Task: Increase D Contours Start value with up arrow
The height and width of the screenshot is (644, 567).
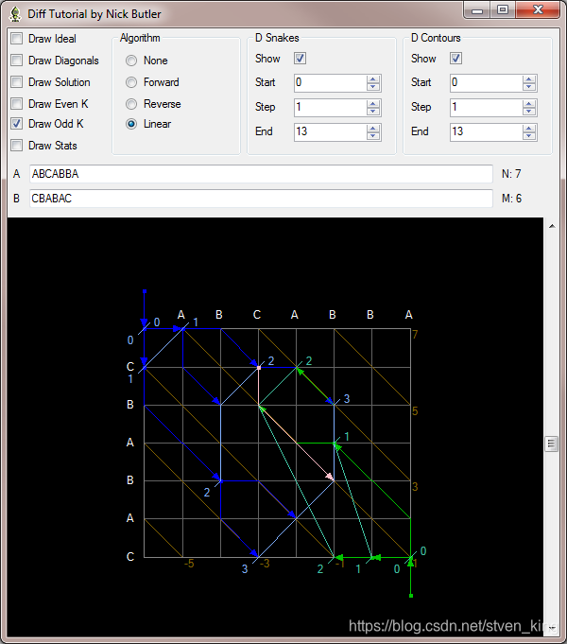Action: 529,79
